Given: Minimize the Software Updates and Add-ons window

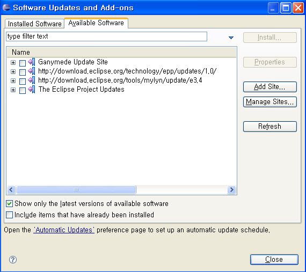Looking at the screenshot, I should [273, 8].
